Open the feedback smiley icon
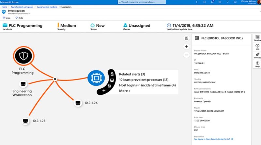The width and height of the screenshot is (261, 145). tap(235, 2)
